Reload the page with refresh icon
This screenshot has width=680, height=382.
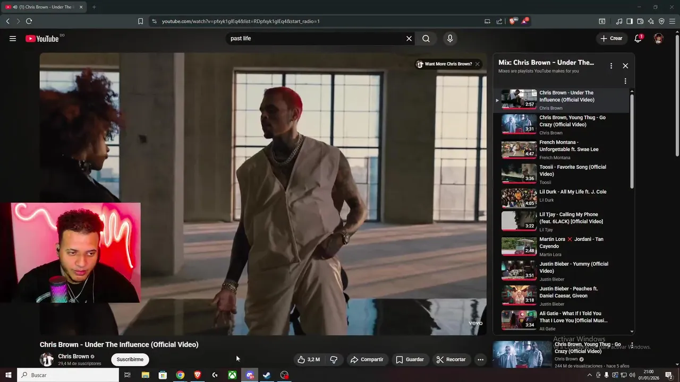[x=29, y=21]
